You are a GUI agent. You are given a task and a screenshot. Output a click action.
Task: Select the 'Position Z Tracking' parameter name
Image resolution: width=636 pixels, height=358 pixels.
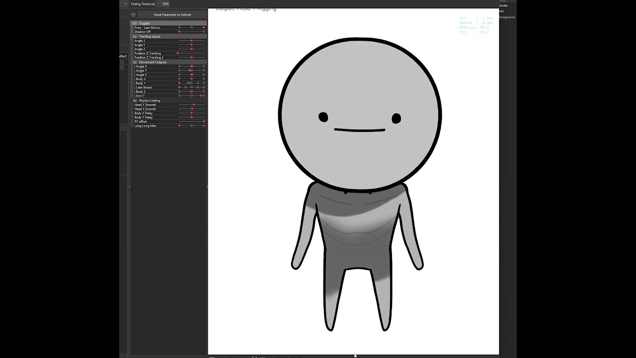pyautogui.click(x=148, y=53)
